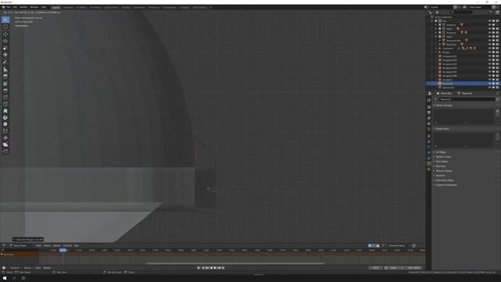Jump to the start frame
501x282 pixels.
203,268
